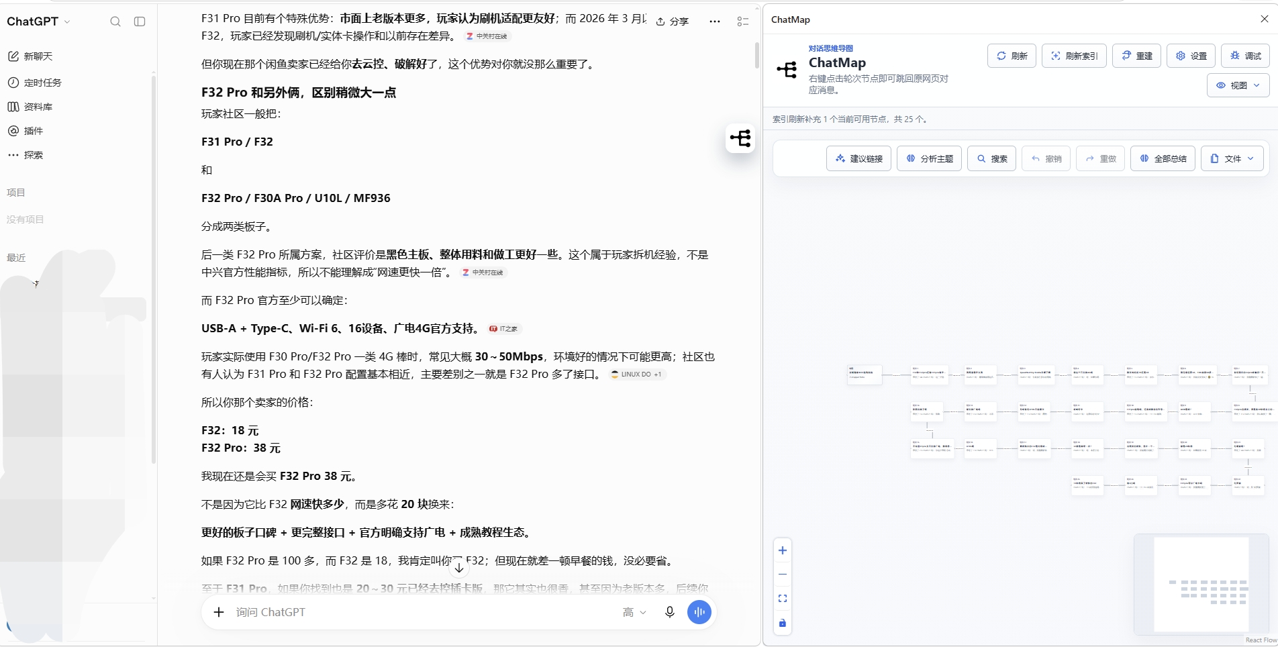
Task: Open 插件 plugins entry
Action: (x=34, y=131)
